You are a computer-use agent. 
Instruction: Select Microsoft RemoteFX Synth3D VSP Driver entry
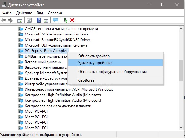57,40
